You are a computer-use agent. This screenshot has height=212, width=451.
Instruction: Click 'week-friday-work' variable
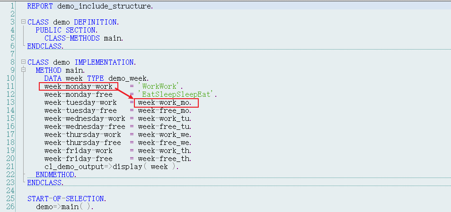[78, 151]
